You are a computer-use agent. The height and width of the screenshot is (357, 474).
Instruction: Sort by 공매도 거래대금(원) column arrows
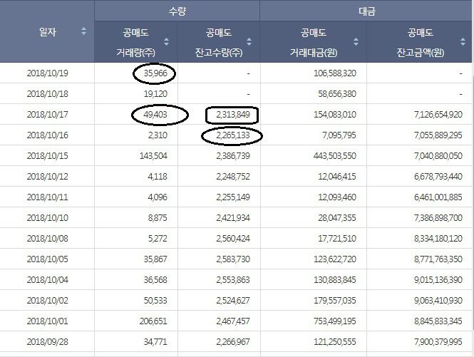[356, 41]
